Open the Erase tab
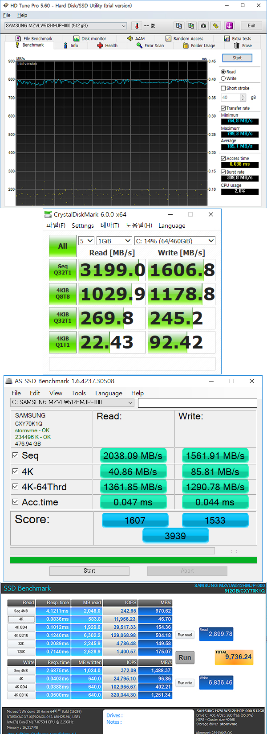267x734 pixels. (x=243, y=45)
